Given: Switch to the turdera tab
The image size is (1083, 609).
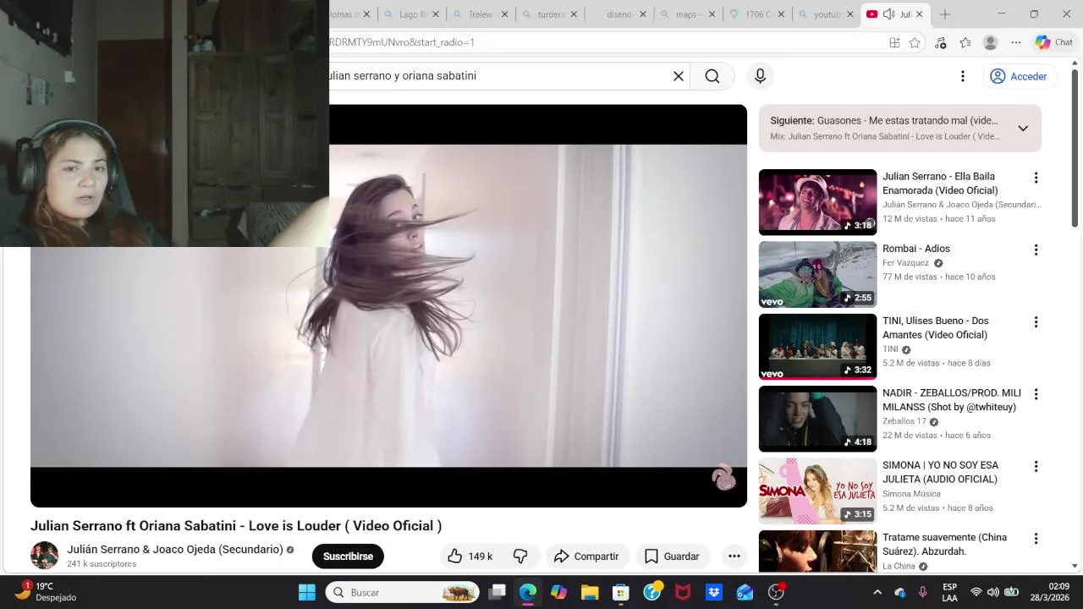Looking at the screenshot, I should 550,14.
